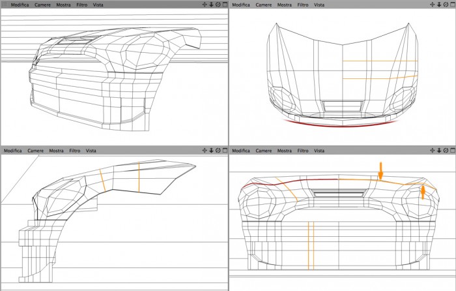Click the zoom arrow icon in side-view viewport
The image size is (456, 291).
(212, 150)
